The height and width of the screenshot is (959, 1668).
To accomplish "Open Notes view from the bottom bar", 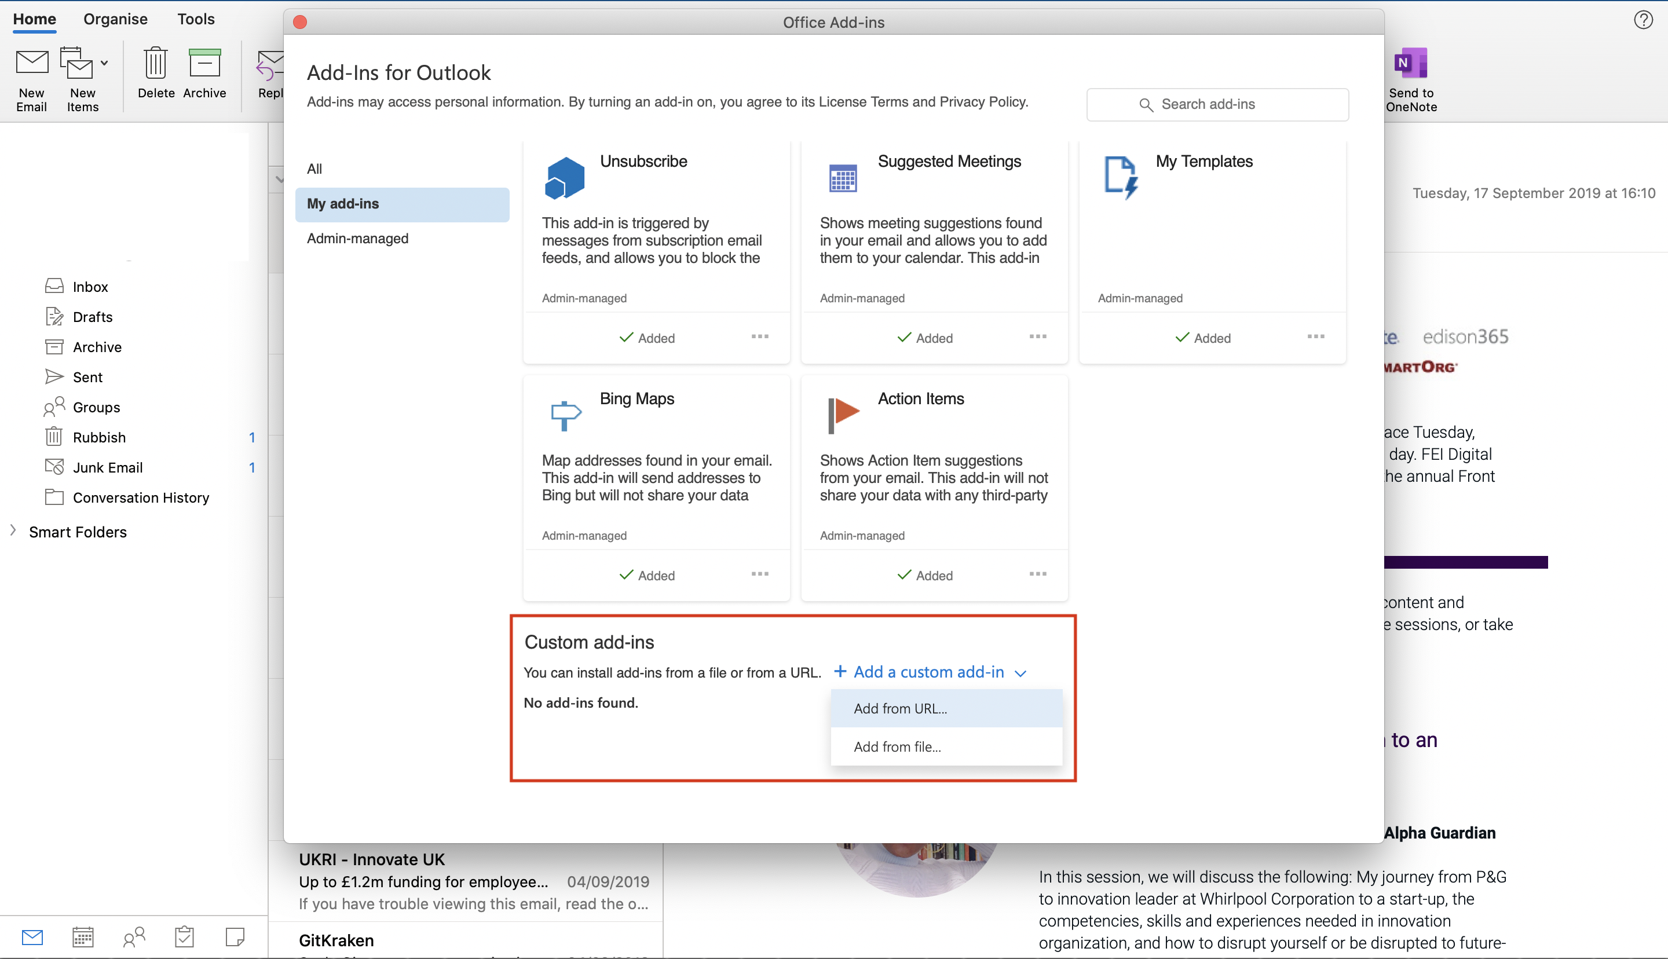I will click(x=235, y=936).
